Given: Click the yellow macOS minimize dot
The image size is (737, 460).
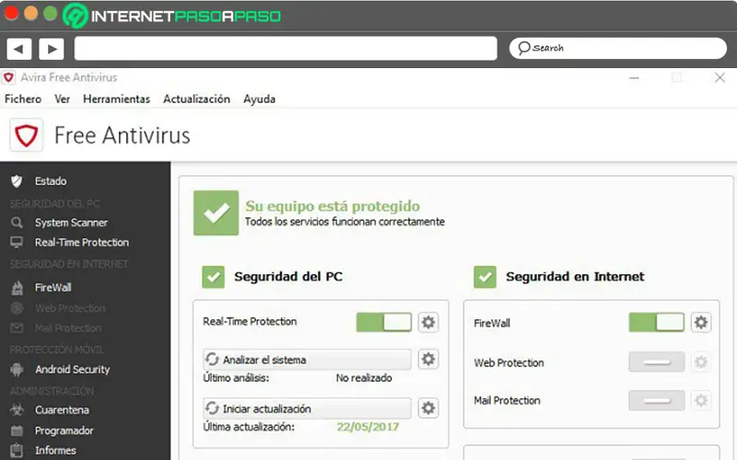Looking at the screenshot, I should [30, 13].
